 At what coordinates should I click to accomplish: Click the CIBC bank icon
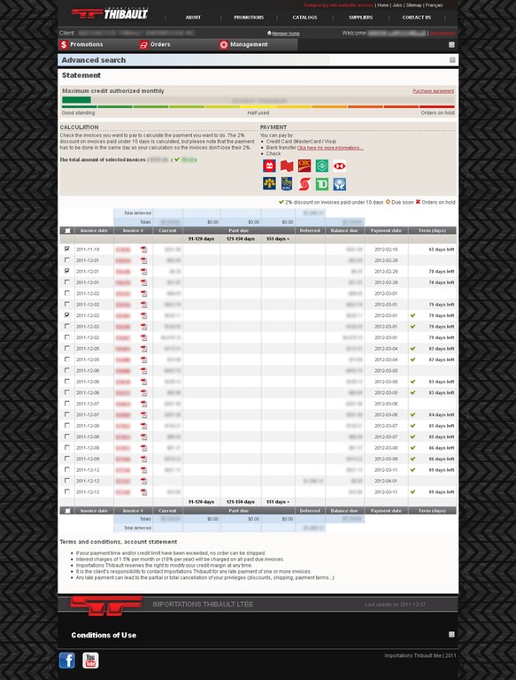[304, 166]
